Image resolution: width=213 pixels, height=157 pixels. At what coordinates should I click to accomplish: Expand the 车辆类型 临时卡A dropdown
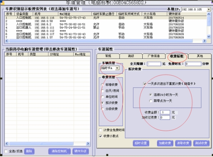(117, 68)
